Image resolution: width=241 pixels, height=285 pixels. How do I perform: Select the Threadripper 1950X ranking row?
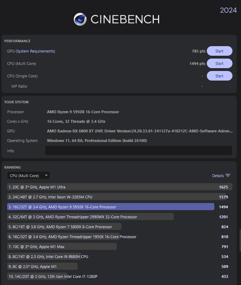(120, 237)
